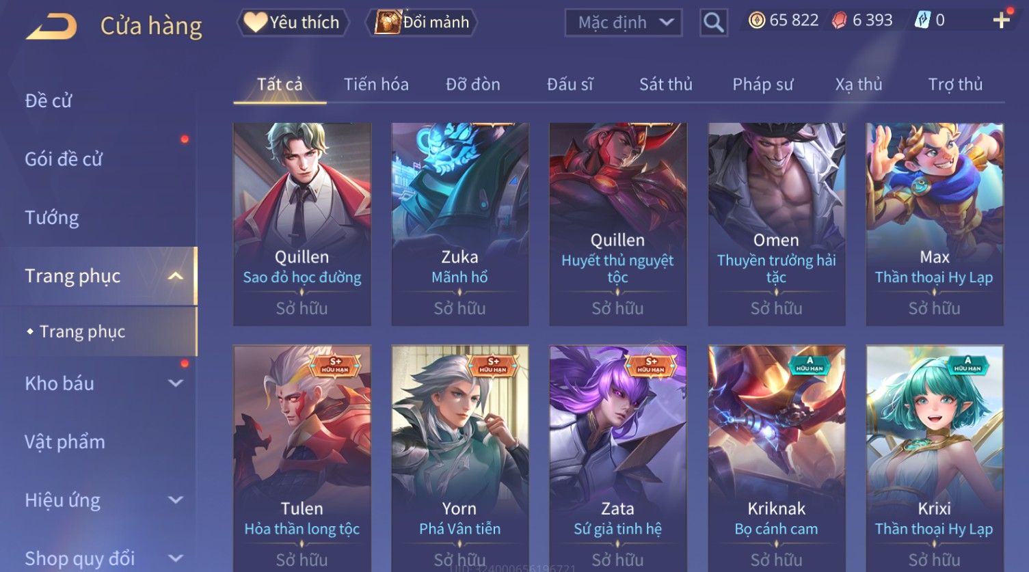Select the Tiến hóa tab

376,84
